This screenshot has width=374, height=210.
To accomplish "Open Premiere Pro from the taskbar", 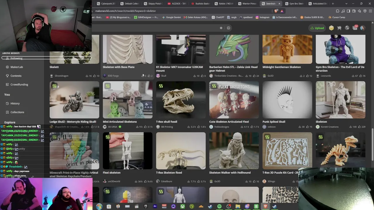I will pyautogui.click(x=155, y=206).
